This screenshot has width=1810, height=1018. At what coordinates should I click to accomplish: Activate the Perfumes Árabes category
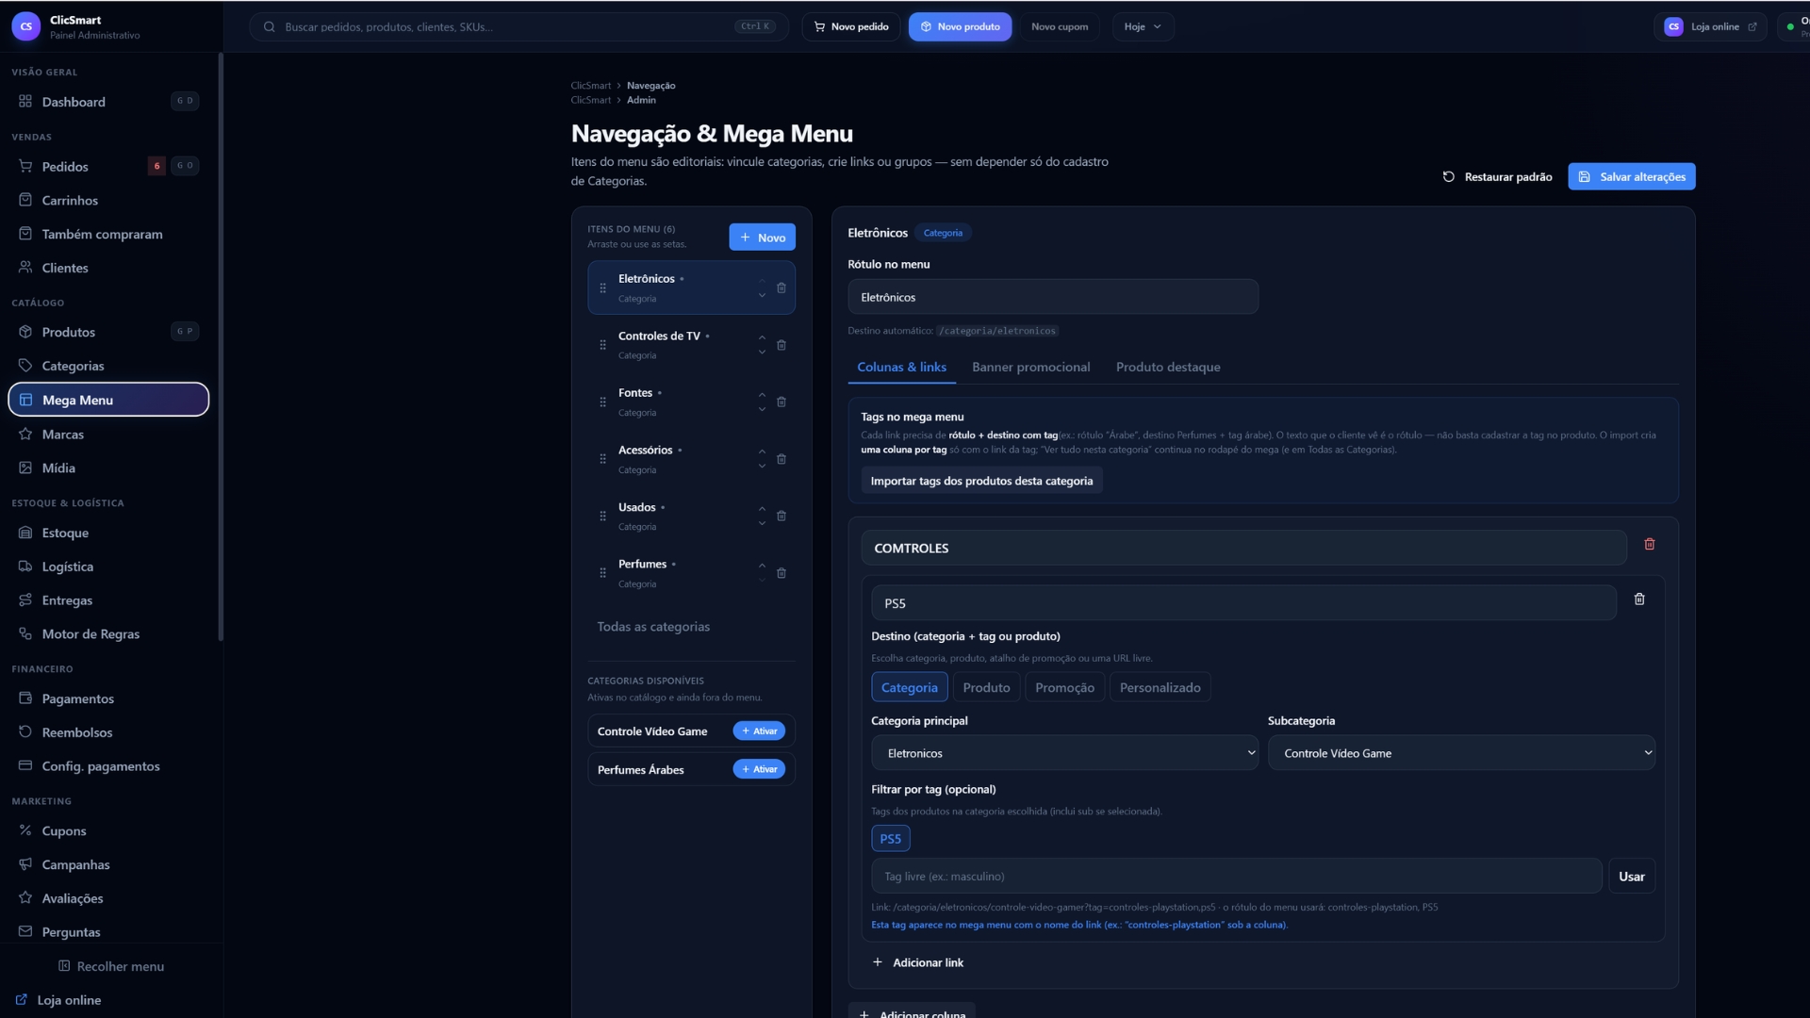759,769
